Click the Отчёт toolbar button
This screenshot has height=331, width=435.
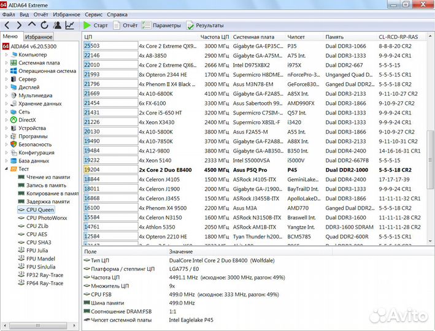pyautogui.click(x=125, y=26)
